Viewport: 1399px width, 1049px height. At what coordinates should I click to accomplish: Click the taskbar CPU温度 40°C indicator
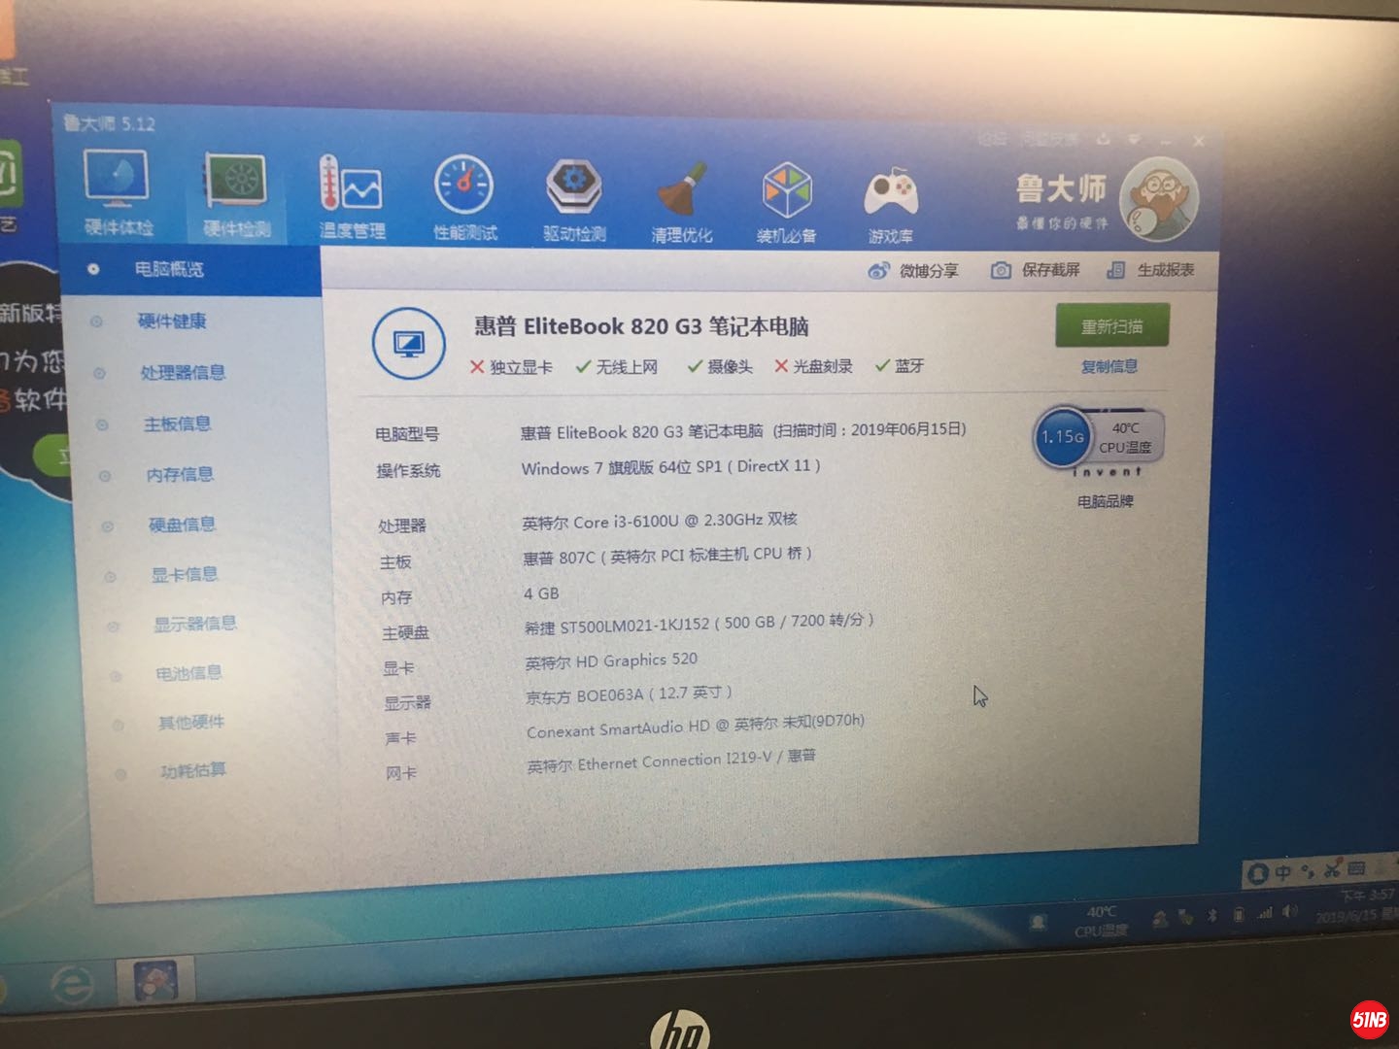click(1101, 922)
